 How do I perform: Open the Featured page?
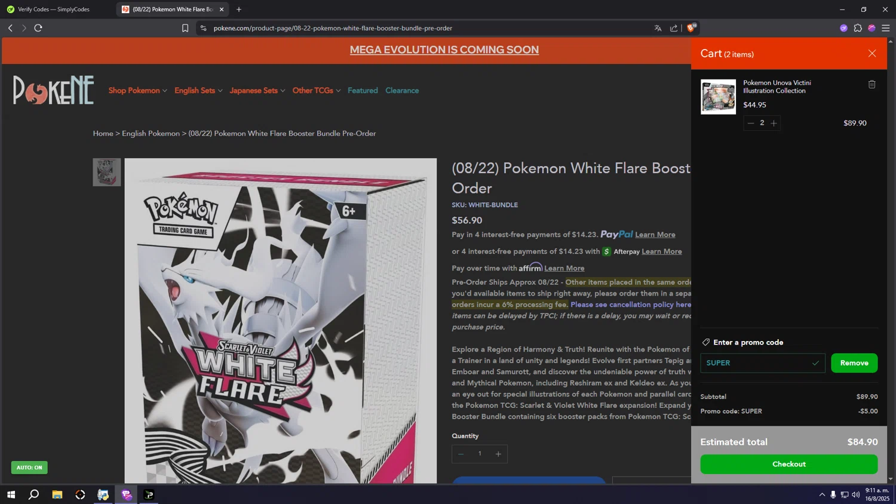click(x=363, y=91)
